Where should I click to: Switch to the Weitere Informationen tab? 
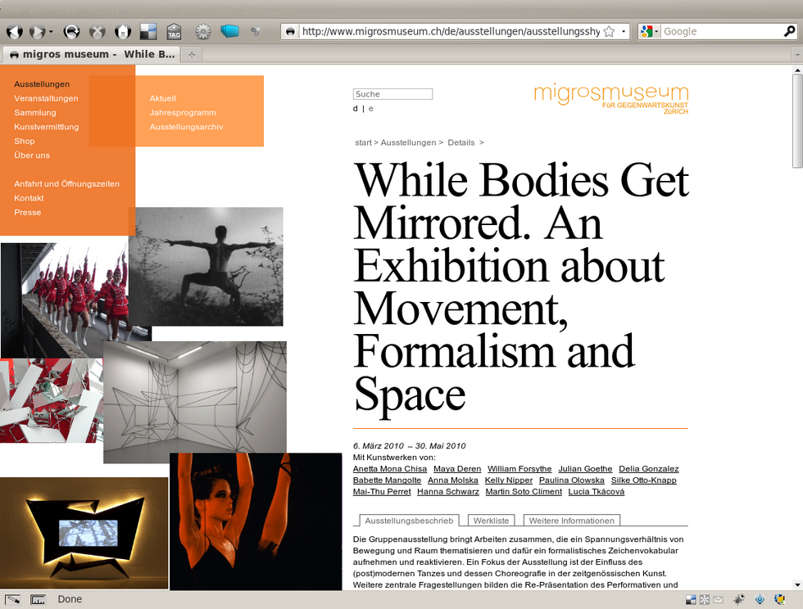pos(572,521)
